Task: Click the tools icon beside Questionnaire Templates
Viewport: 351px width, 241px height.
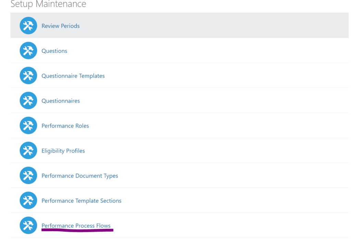Action: pyautogui.click(x=28, y=76)
